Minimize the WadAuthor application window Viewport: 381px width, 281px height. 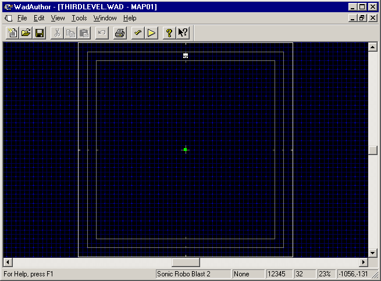tap(352, 7)
